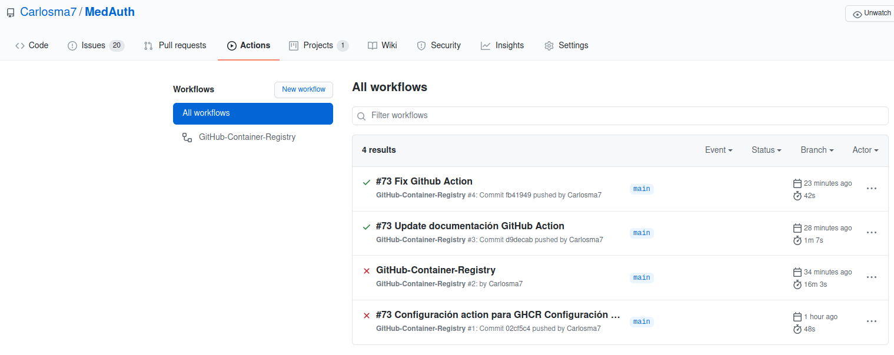Screen dimensions: 894x355
Task: Open the Event filter dropdown
Action: tap(719, 150)
